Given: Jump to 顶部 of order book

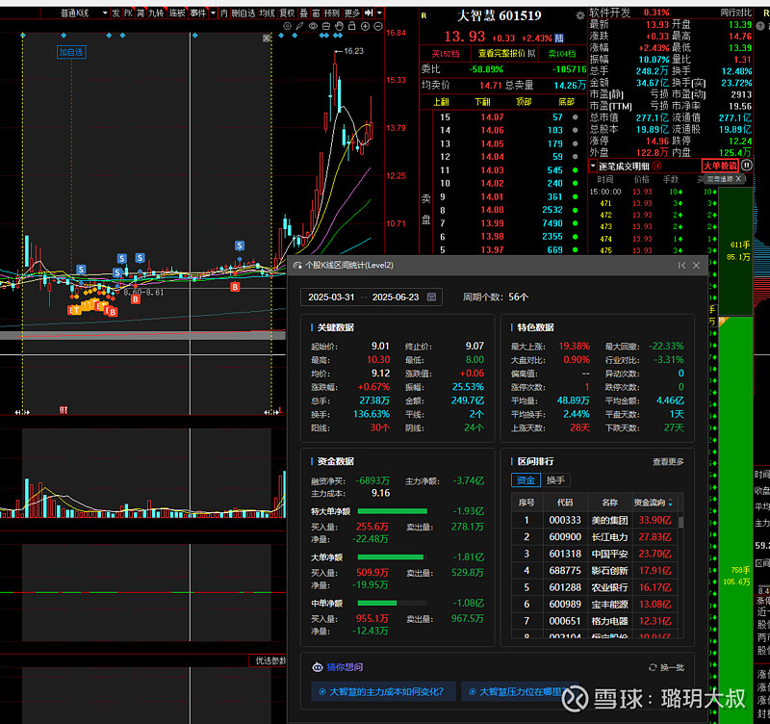Looking at the screenshot, I should tap(524, 102).
